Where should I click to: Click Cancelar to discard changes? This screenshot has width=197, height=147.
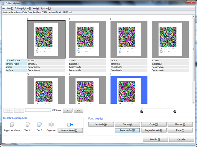[x=181, y=139]
